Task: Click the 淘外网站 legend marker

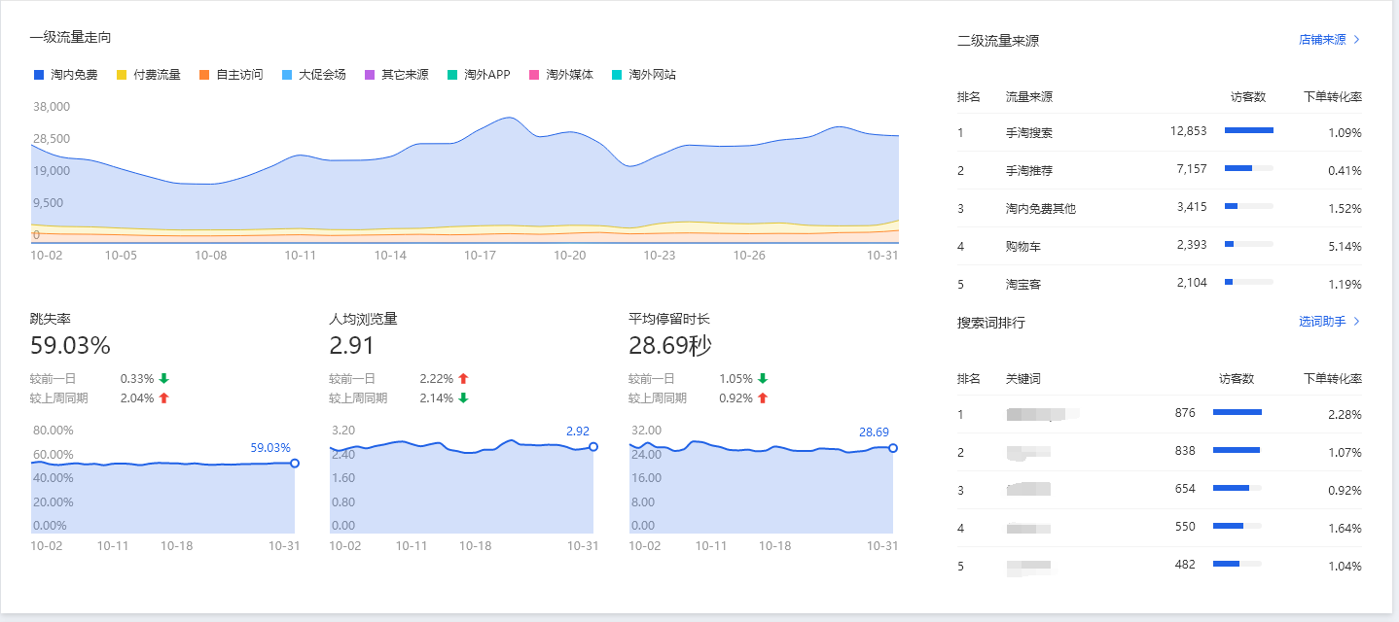Action: (x=617, y=75)
